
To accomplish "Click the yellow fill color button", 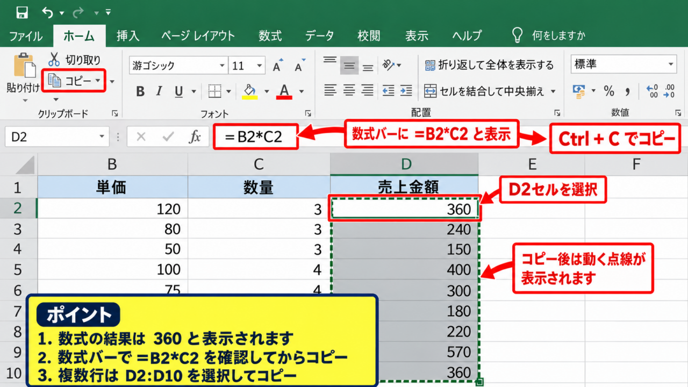I will tap(249, 91).
